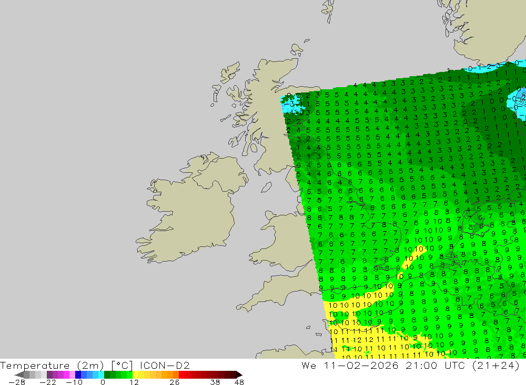
Task: Click the legend value '-22'
Action: (x=48, y=382)
